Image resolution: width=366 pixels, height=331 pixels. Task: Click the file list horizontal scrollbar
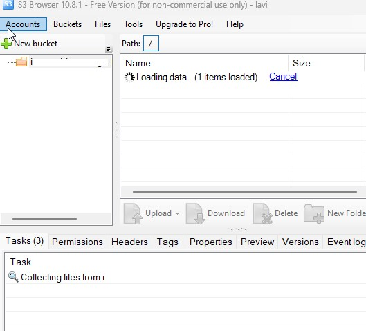click(245, 192)
